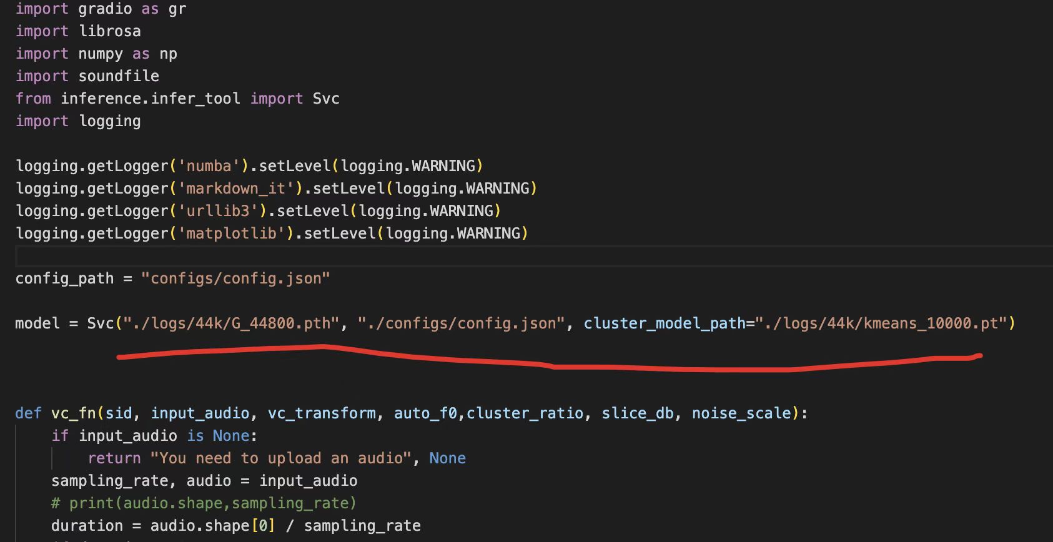
Task: Click the vc_fn function name
Action: [x=74, y=413]
